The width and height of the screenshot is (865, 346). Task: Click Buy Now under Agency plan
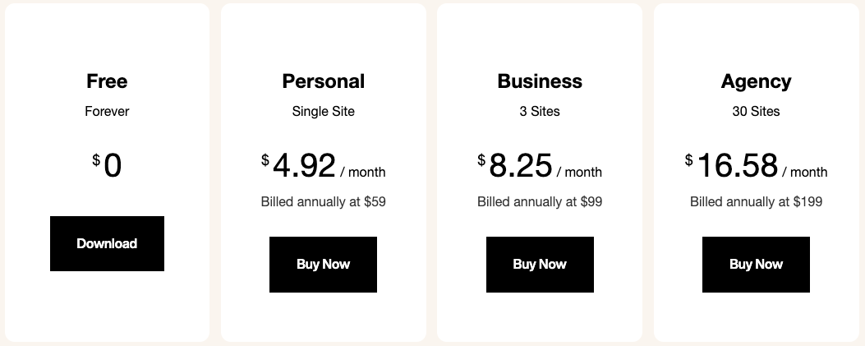(756, 265)
